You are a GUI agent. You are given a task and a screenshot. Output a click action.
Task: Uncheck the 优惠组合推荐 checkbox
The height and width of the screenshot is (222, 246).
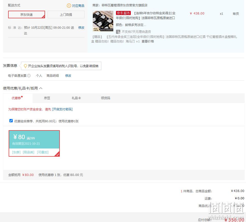click(11, 121)
